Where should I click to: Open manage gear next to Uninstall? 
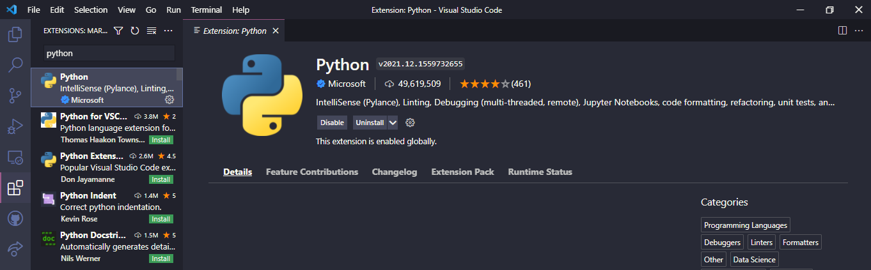411,123
